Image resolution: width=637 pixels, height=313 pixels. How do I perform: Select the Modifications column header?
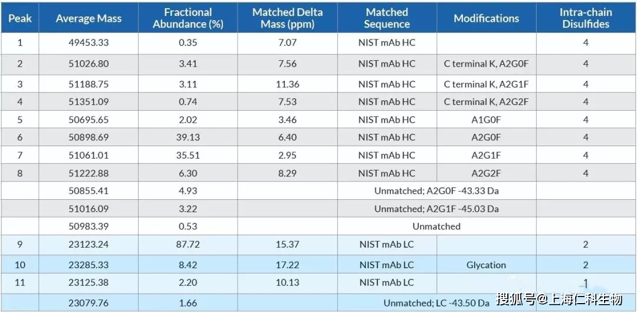coord(486,18)
